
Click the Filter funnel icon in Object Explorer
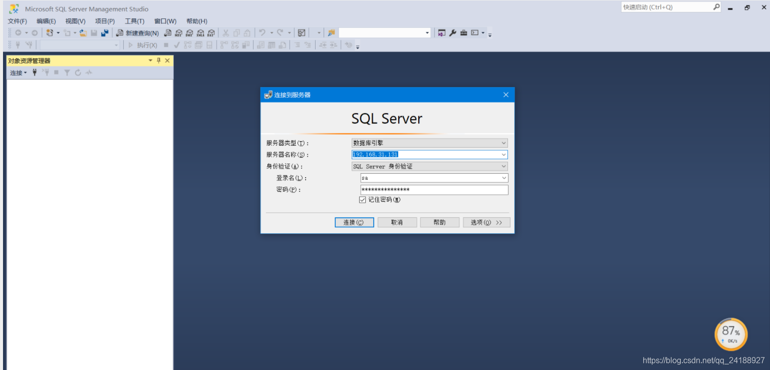pos(67,73)
